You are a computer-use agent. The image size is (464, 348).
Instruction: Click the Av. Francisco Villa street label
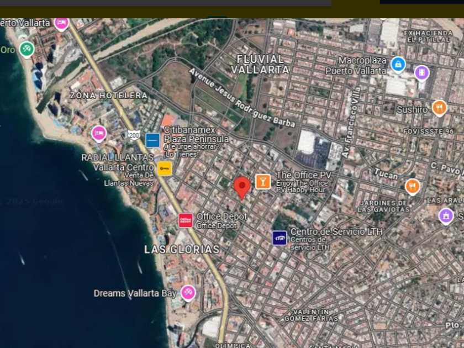pyautogui.click(x=351, y=122)
